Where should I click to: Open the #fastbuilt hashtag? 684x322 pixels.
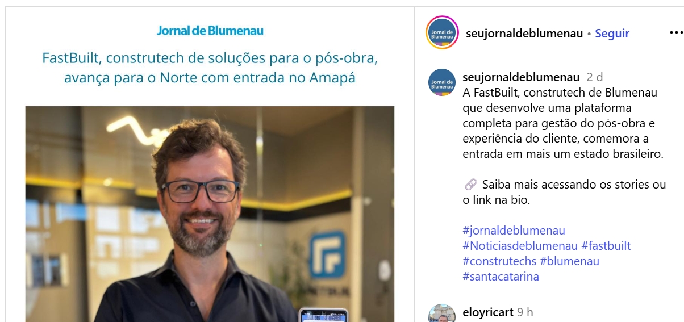click(606, 246)
